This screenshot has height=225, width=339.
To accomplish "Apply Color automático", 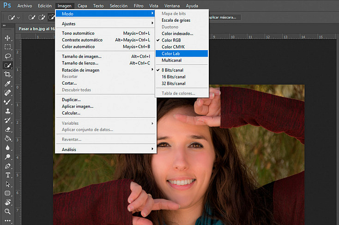I will pos(105,46).
